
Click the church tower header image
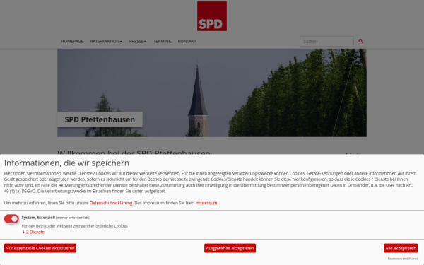(x=212, y=93)
